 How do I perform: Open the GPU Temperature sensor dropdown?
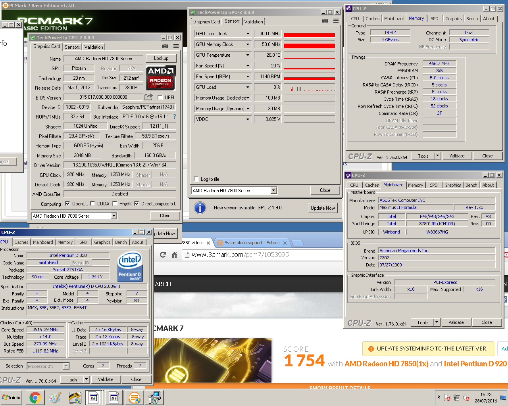coord(248,55)
